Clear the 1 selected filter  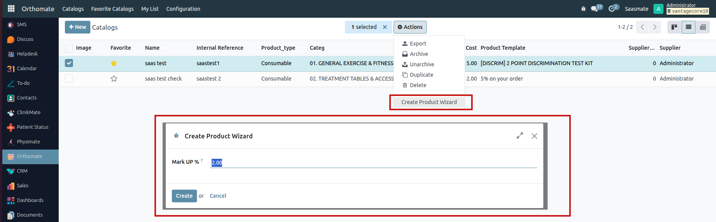(x=385, y=27)
